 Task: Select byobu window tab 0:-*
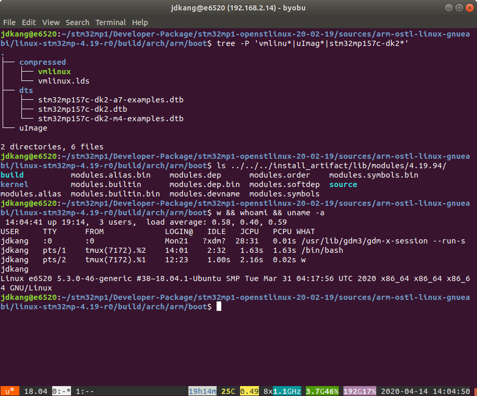[x=62, y=391]
